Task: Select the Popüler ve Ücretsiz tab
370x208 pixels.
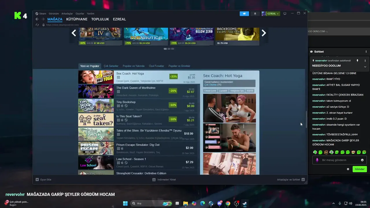Action: 179,66
